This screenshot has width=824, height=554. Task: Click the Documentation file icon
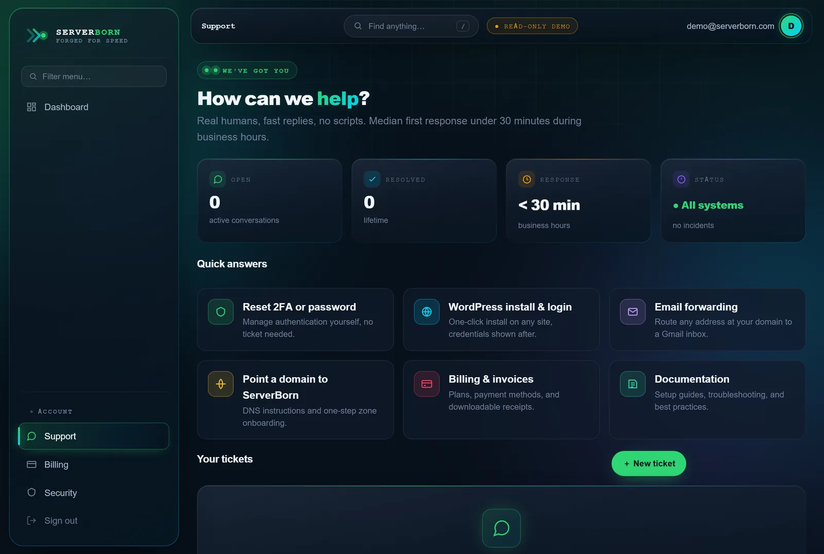coord(633,384)
